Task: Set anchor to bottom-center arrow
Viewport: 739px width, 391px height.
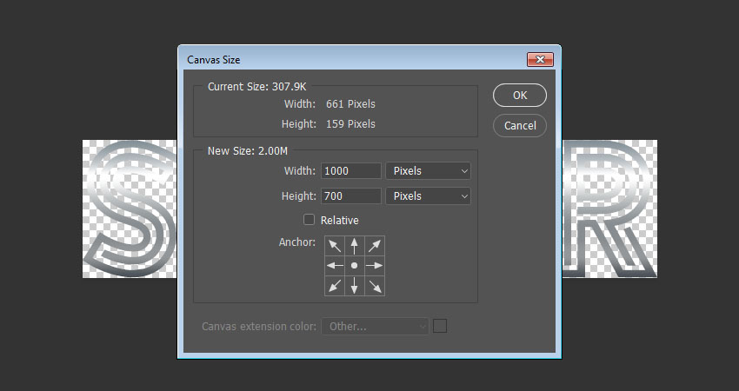Action: (355, 285)
